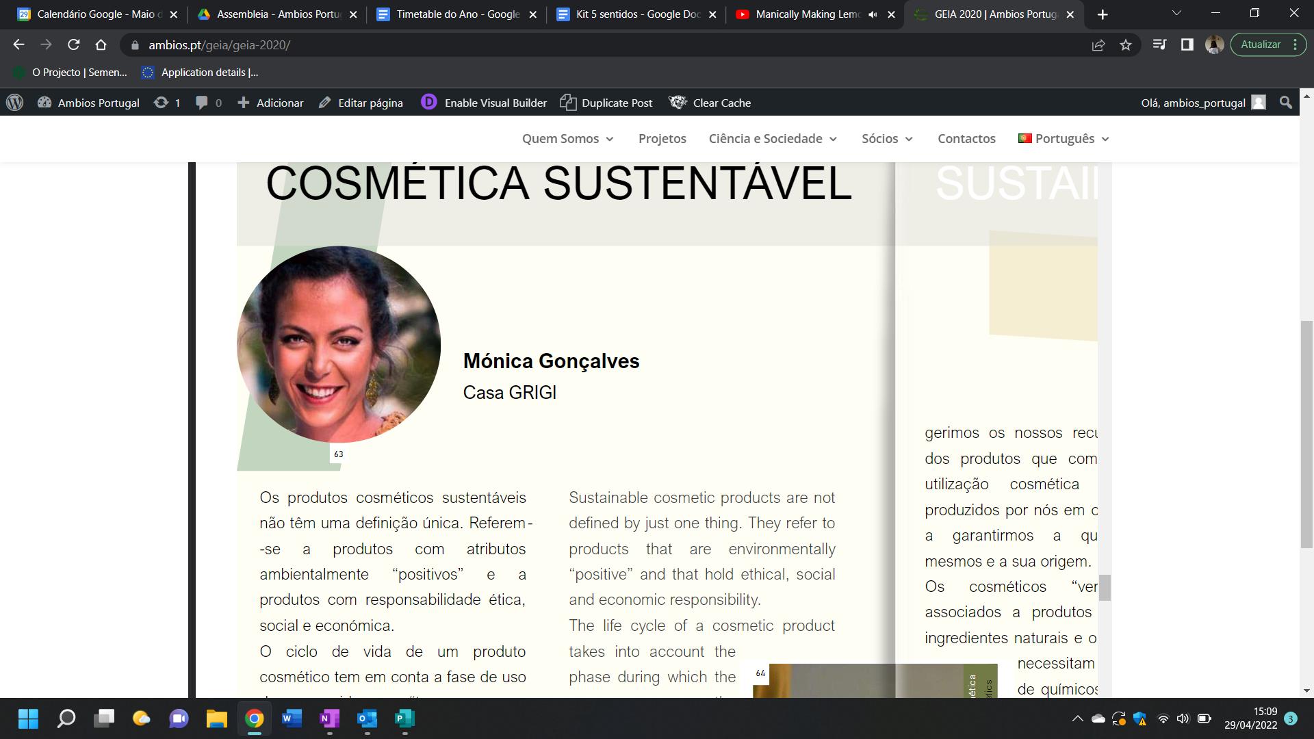Open OneNote from the Windows taskbar
The width and height of the screenshot is (1314, 739).
[329, 718]
